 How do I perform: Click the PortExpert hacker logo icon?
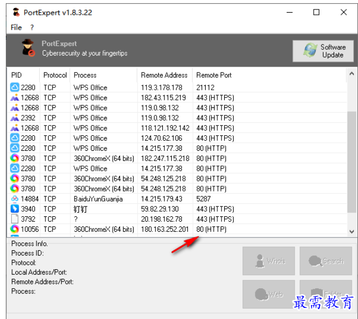pyautogui.click(x=27, y=48)
